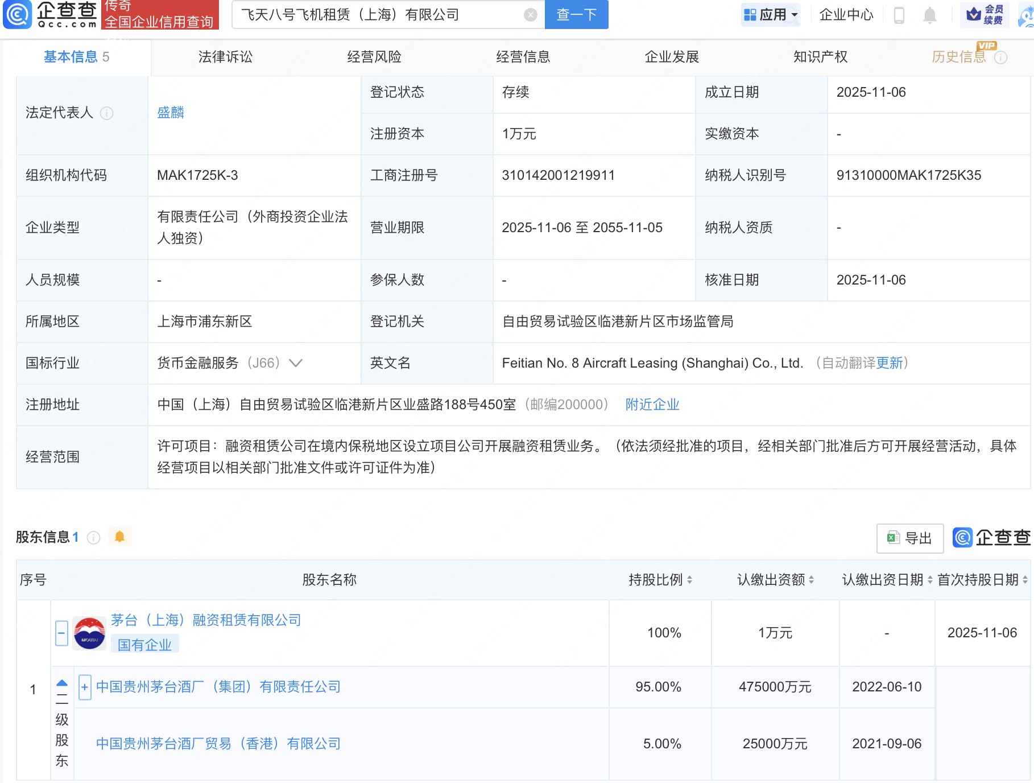Screen dimensions: 1034x783
Task: Open the mobile app phone icon
Action: pos(899,15)
